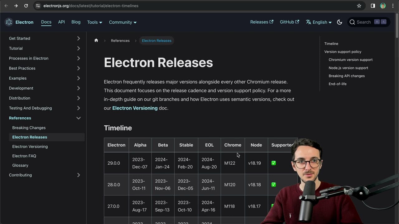Open the Docs navbar tab
The height and width of the screenshot is (224, 399).
46,22
